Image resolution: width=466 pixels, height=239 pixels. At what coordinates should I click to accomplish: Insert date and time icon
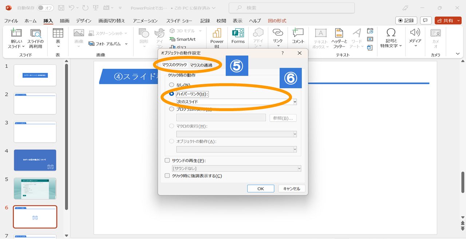point(370,31)
